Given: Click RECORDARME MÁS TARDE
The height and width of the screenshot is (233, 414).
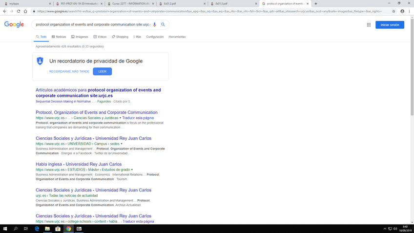Looking at the screenshot, I should [69, 72].
